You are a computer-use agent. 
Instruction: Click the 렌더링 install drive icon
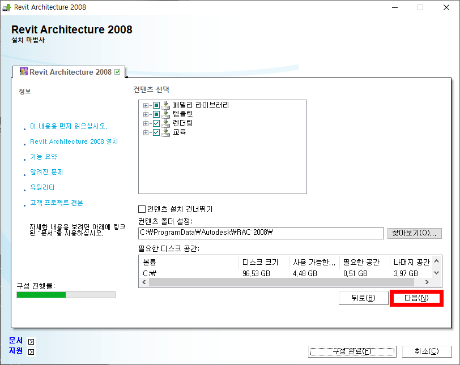(x=166, y=123)
